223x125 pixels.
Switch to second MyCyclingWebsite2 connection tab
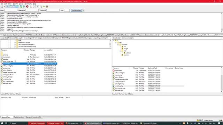point(117,35)
